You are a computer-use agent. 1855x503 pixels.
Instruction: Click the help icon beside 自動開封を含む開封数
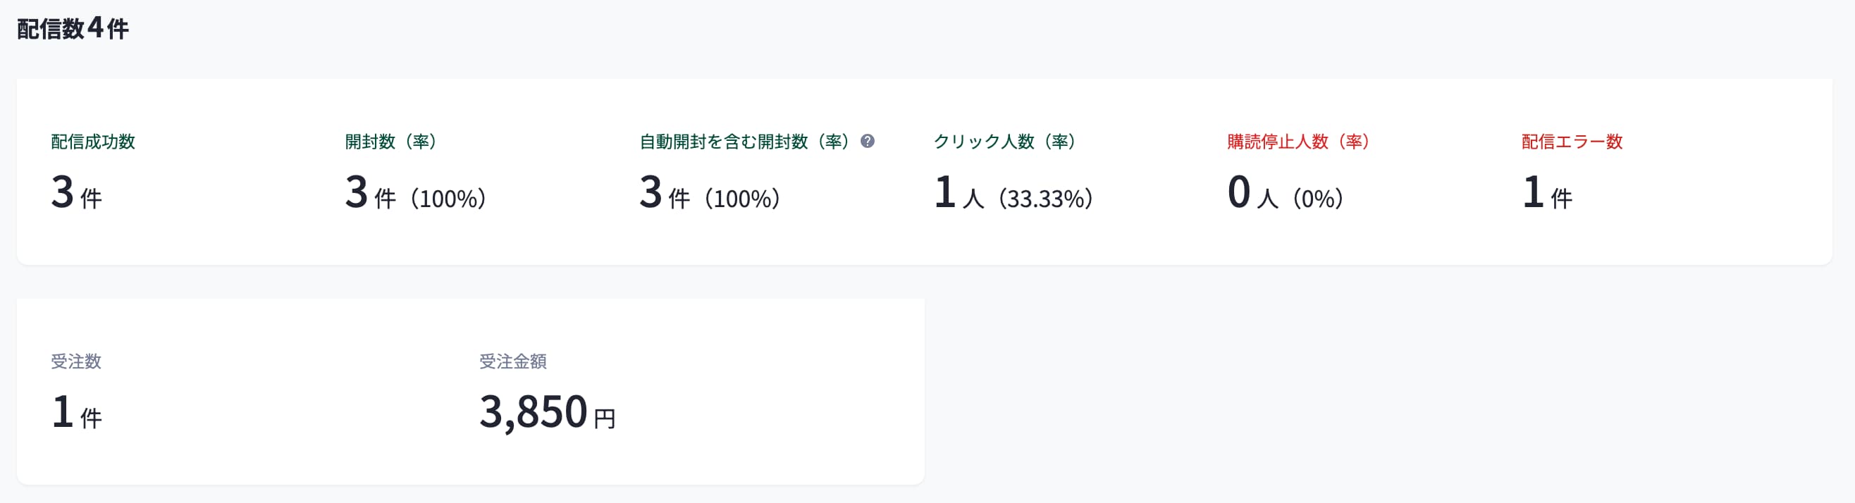pyautogui.click(x=868, y=141)
